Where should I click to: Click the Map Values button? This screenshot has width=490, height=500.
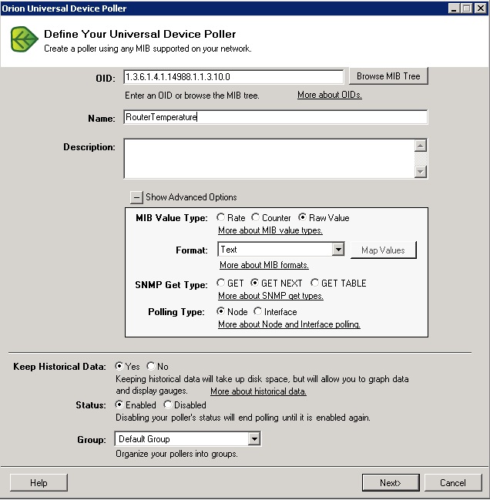click(383, 250)
